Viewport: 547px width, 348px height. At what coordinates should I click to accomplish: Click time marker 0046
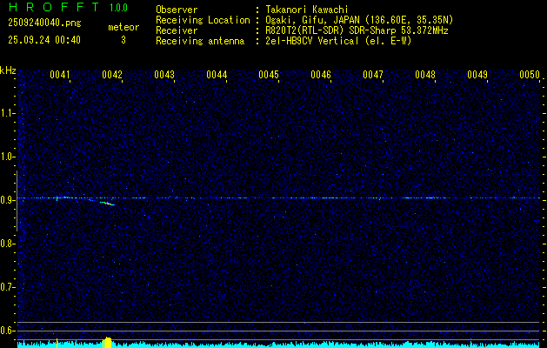(x=321, y=75)
